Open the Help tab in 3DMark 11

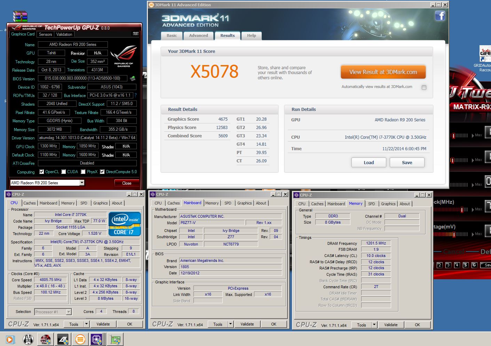click(251, 35)
